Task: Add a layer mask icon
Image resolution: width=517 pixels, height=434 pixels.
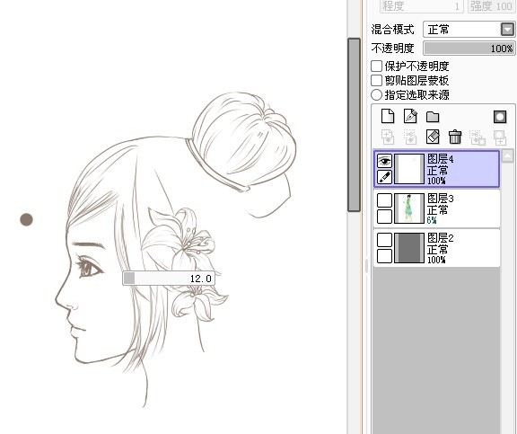Action: 500,117
